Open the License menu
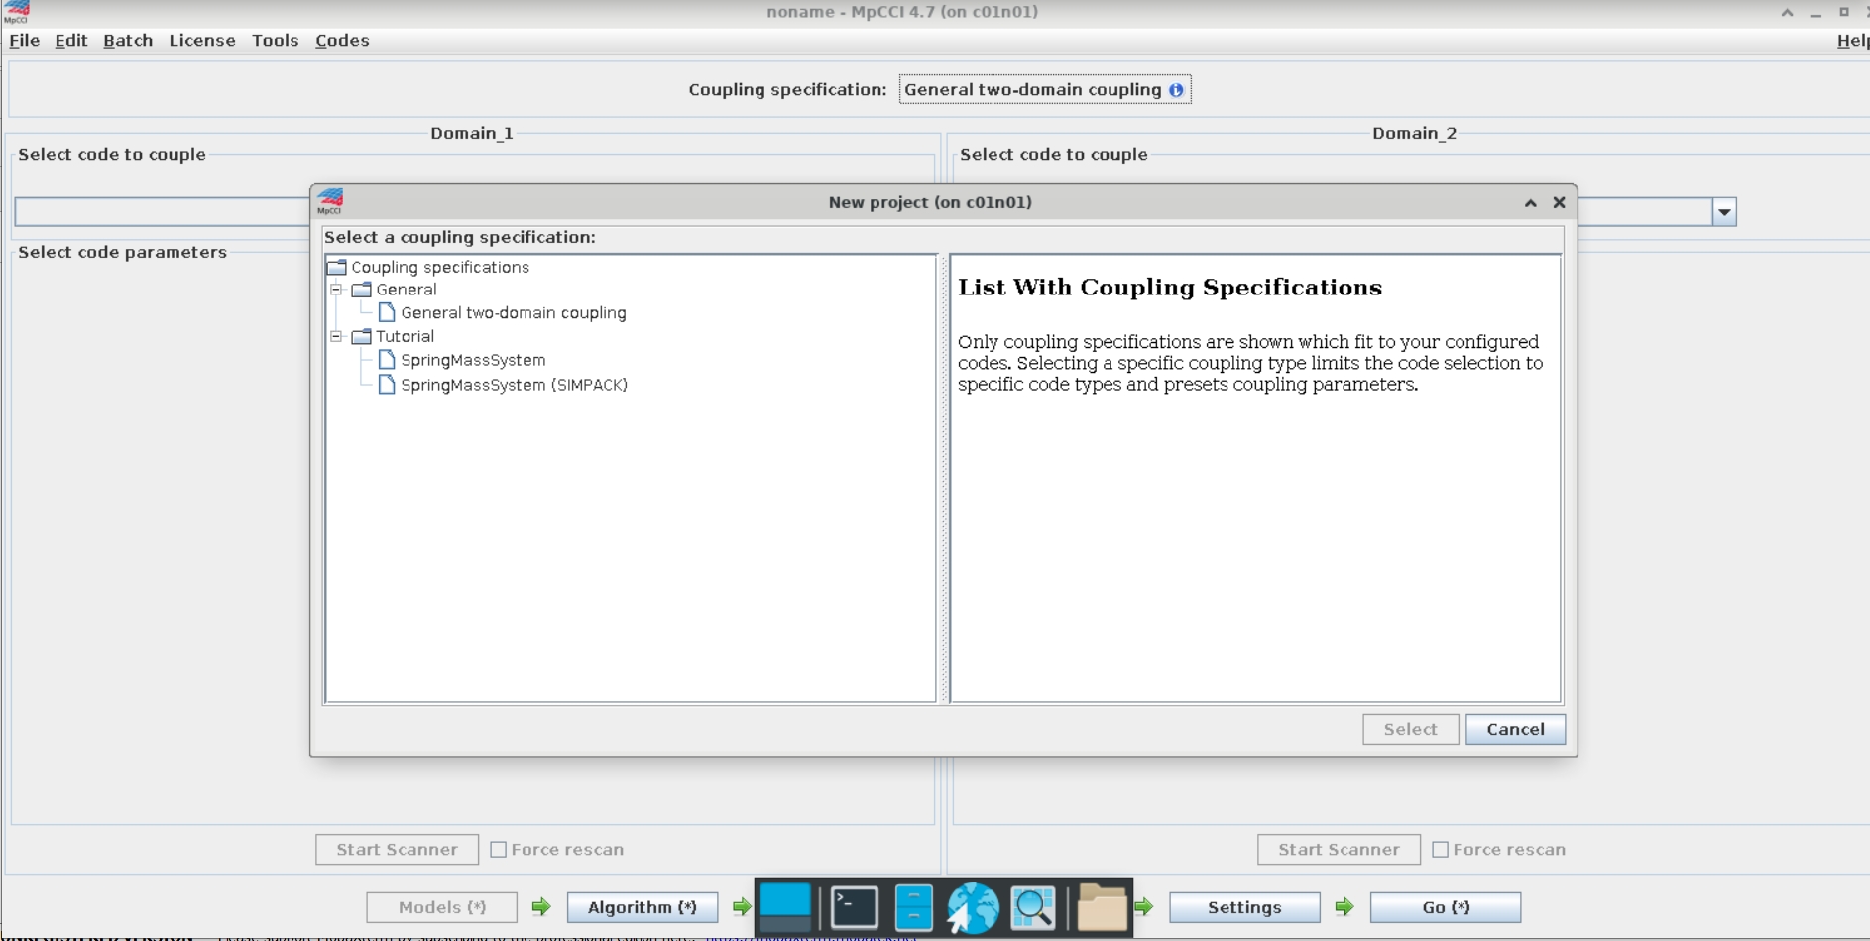This screenshot has width=1870, height=941. pyautogui.click(x=202, y=41)
